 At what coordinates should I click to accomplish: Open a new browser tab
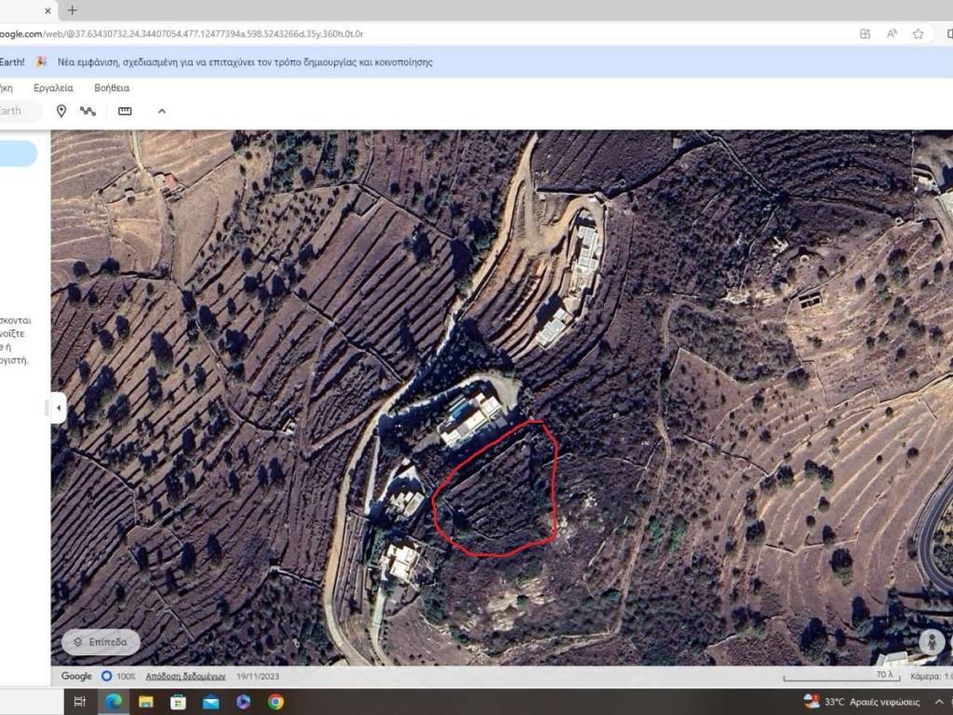click(x=73, y=10)
